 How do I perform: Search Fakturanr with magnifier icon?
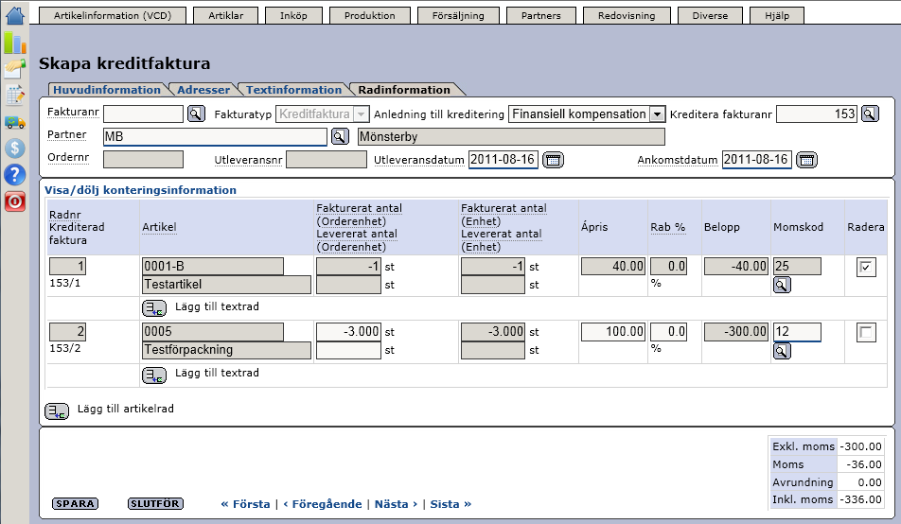pyautogui.click(x=196, y=114)
